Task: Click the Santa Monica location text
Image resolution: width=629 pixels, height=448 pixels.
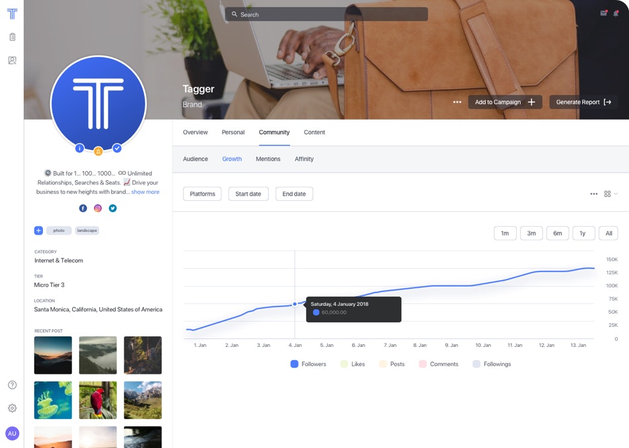Action: [98, 310]
